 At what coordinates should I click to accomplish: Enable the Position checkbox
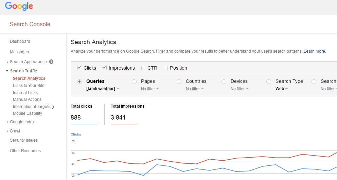(166, 68)
